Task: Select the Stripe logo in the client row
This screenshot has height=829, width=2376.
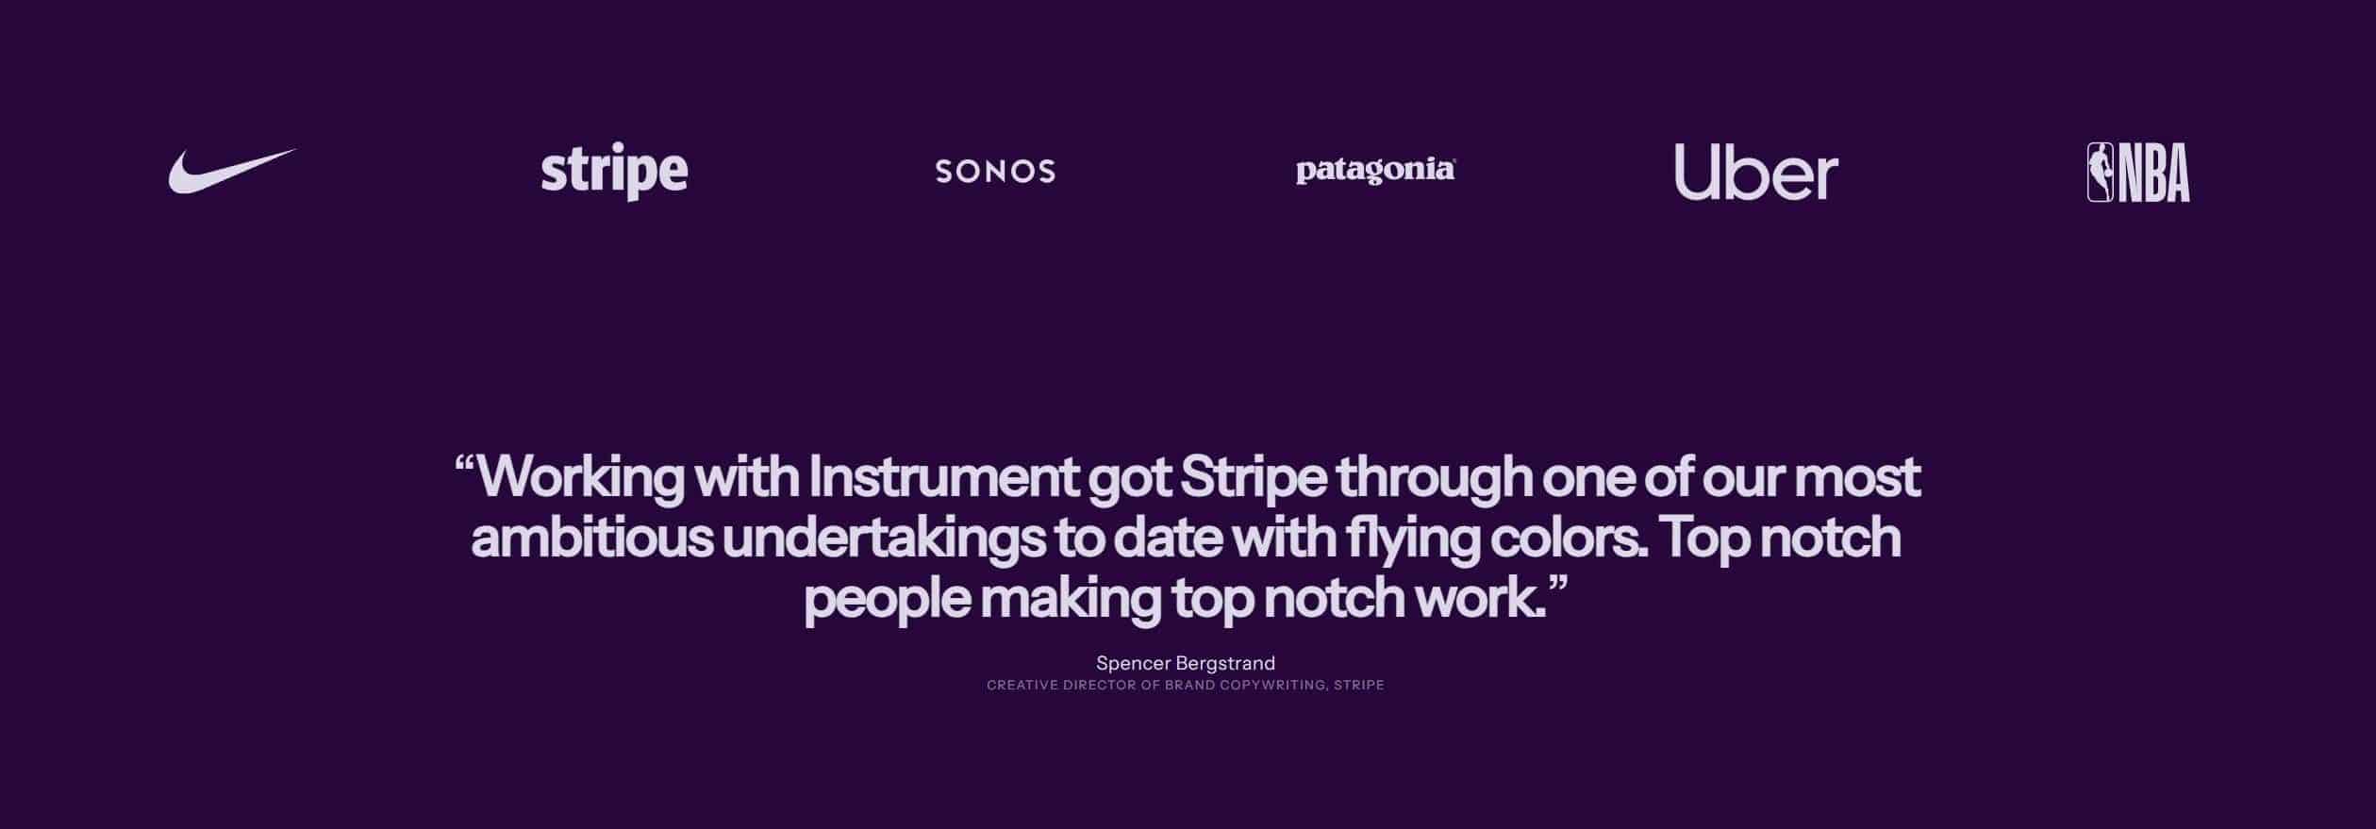Action: tap(614, 172)
